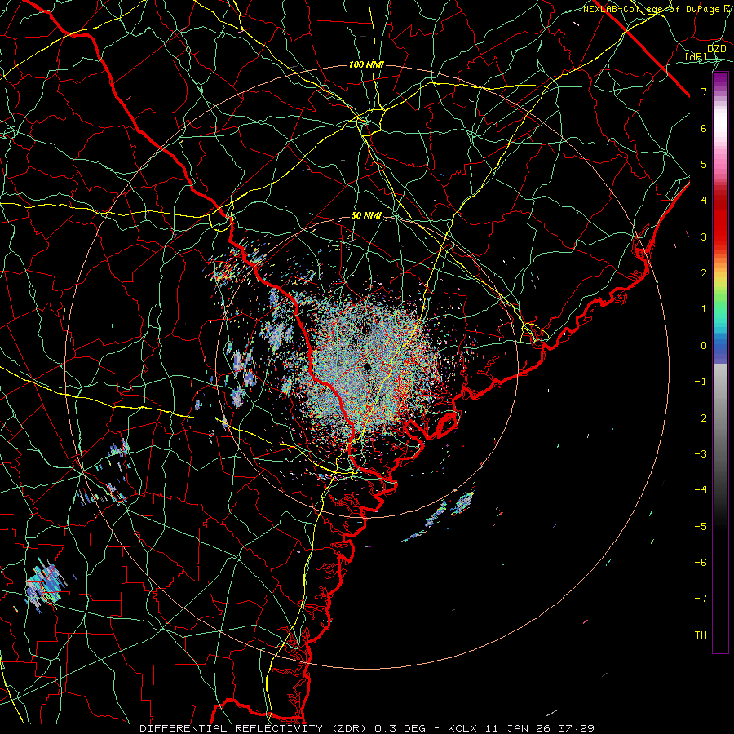
Task: Click the "TH" threshold label on the scale
Action: click(701, 635)
